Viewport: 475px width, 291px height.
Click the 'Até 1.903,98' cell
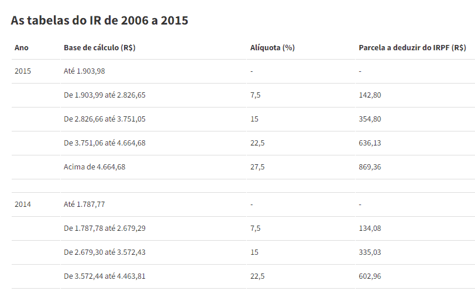click(84, 71)
